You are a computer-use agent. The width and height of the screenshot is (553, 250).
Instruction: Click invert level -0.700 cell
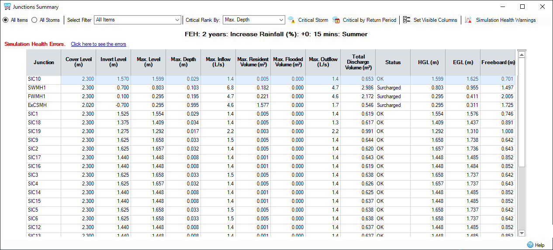tap(114, 105)
